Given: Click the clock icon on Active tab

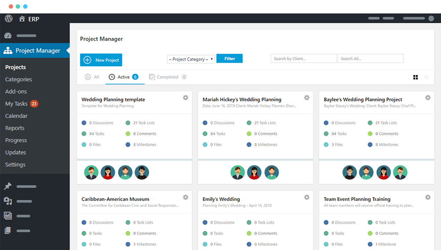Looking at the screenshot, I should pos(112,77).
